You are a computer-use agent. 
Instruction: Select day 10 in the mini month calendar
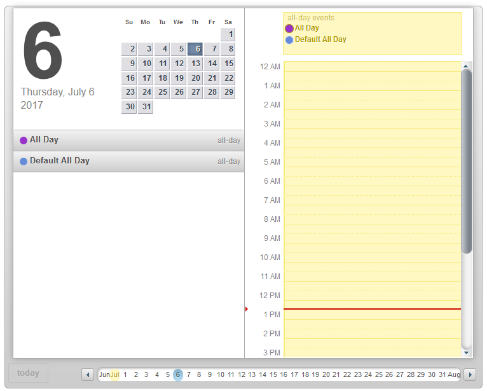click(x=146, y=64)
